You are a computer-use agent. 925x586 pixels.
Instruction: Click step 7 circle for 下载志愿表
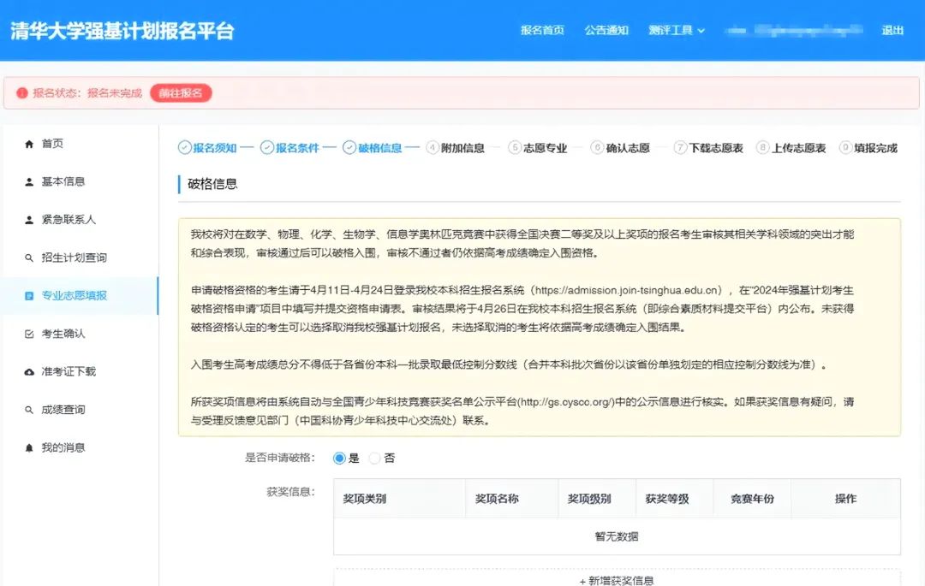(x=680, y=148)
